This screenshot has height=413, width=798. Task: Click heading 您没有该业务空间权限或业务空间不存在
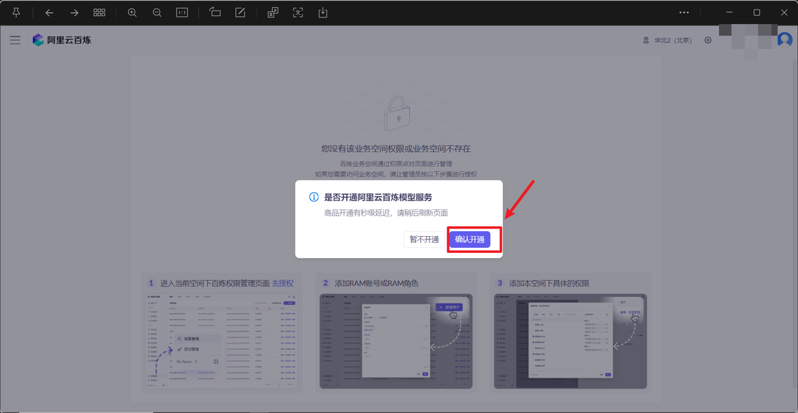point(396,149)
